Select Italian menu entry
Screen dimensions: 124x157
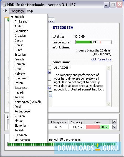click(x=28, y=83)
